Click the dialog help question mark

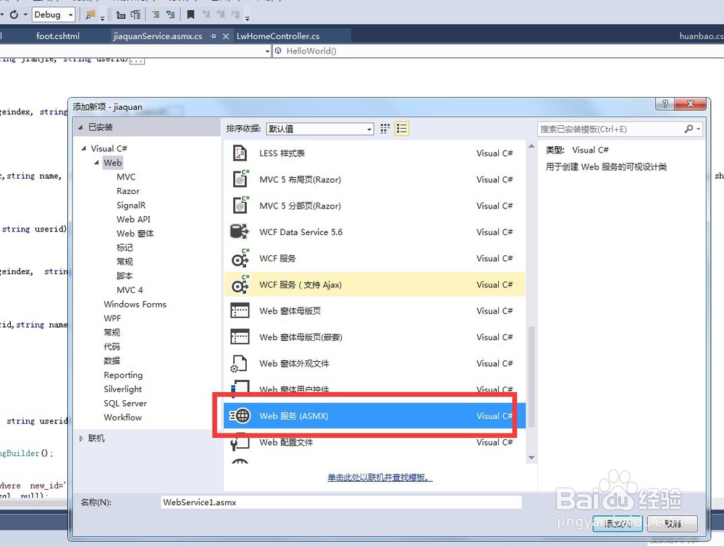[x=665, y=104]
